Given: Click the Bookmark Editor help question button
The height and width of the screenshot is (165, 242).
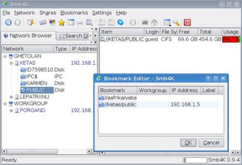Looking at the screenshot, I should [208, 79].
